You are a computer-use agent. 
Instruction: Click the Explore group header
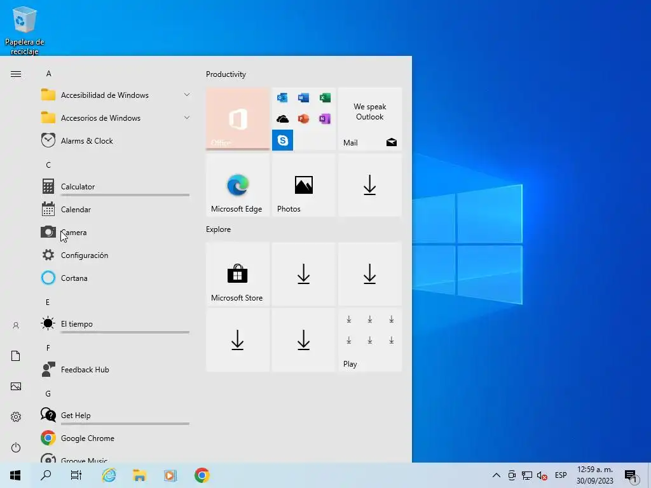[219, 229]
